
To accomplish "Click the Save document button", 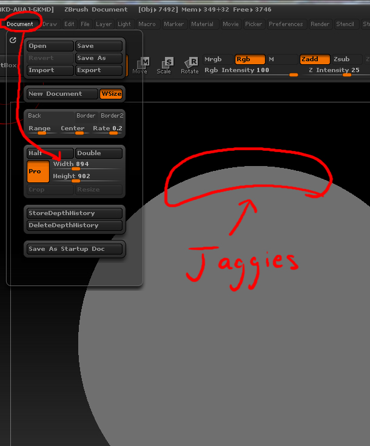I will [x=99, y=46].
